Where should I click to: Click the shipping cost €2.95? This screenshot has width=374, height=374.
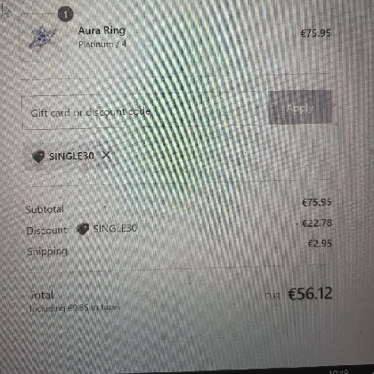click(320, 244)
